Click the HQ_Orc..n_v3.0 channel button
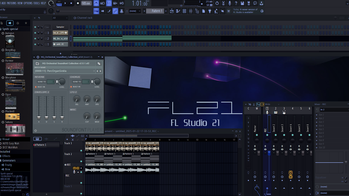The image size is (349, 196). pyautogui.click(x=60, y=38)
